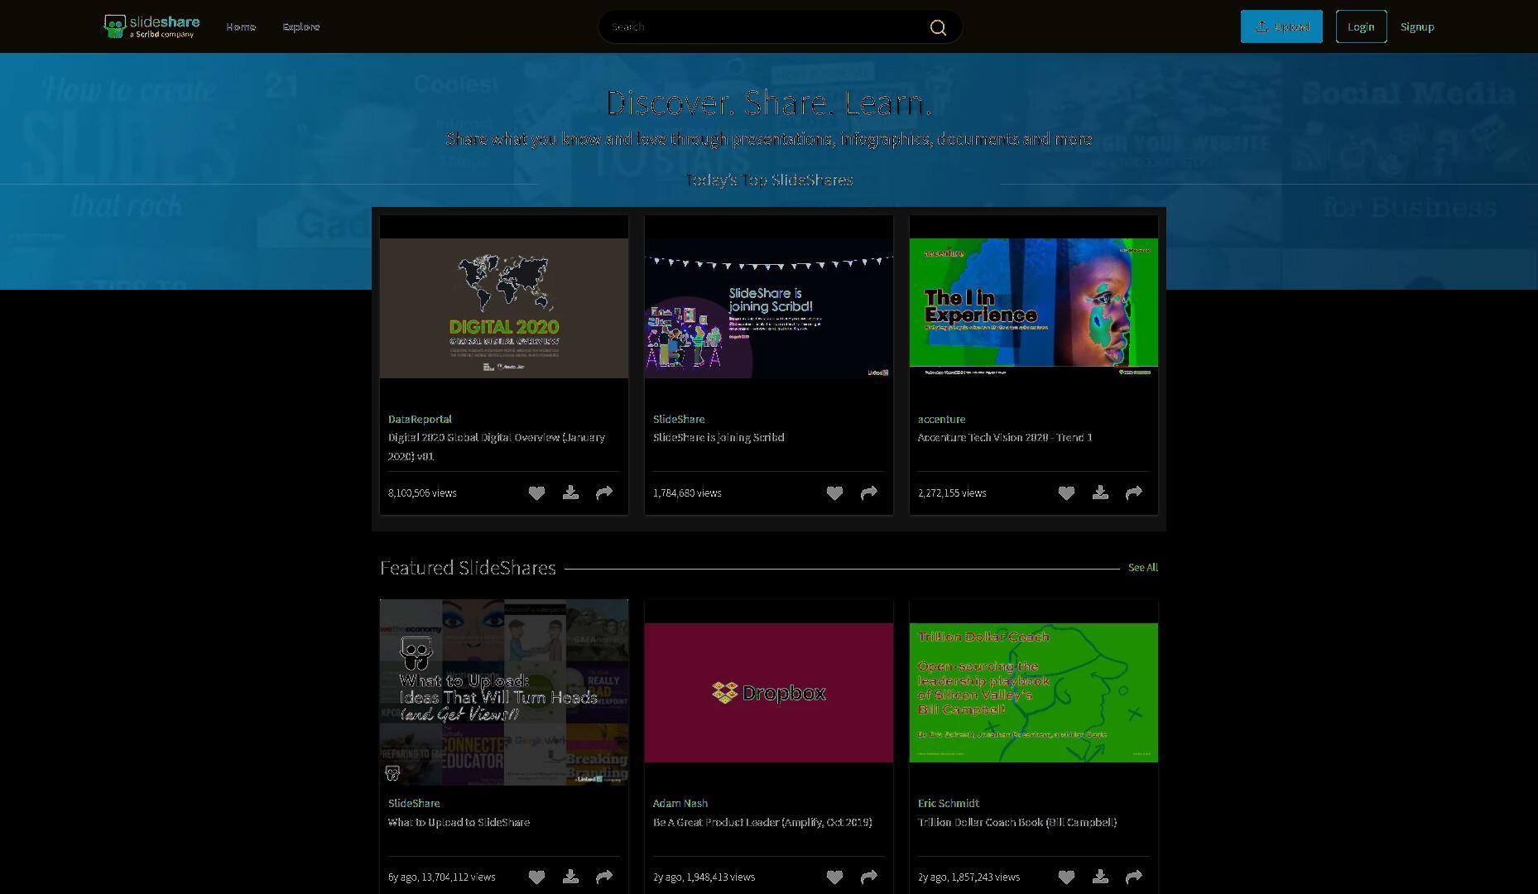Share the Accenture Tech Vision 2020 slideshow

[x=1134, y=493]
